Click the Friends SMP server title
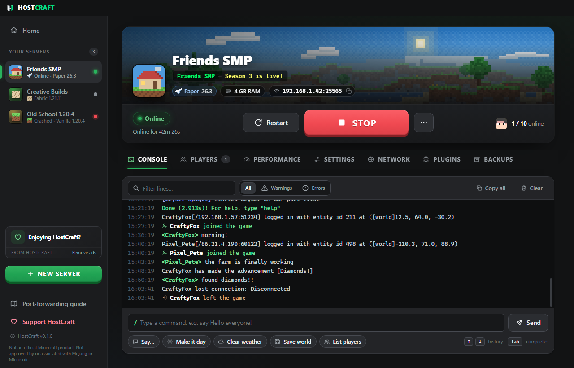 pyautogui.click(x=212, y=61)
